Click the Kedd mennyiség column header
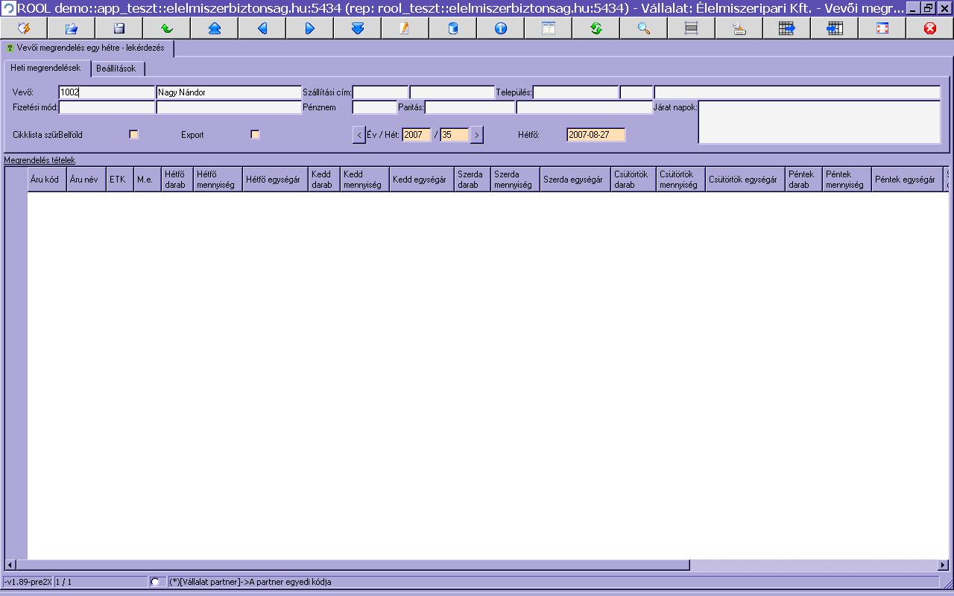Image resolution: width=954 pixels, height=596 pixels. 364,180
